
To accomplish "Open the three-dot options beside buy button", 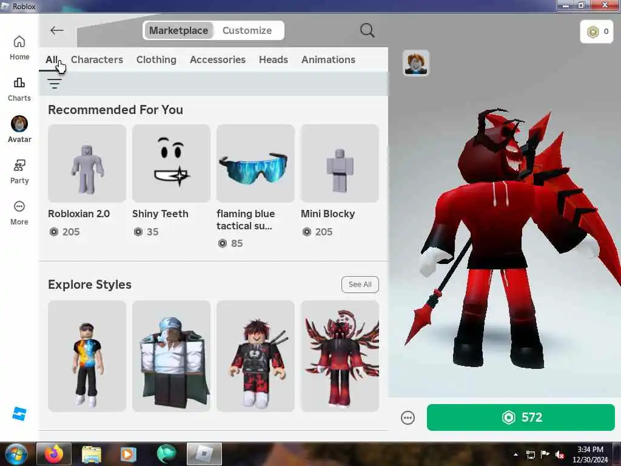I will [x=408, y=417].
